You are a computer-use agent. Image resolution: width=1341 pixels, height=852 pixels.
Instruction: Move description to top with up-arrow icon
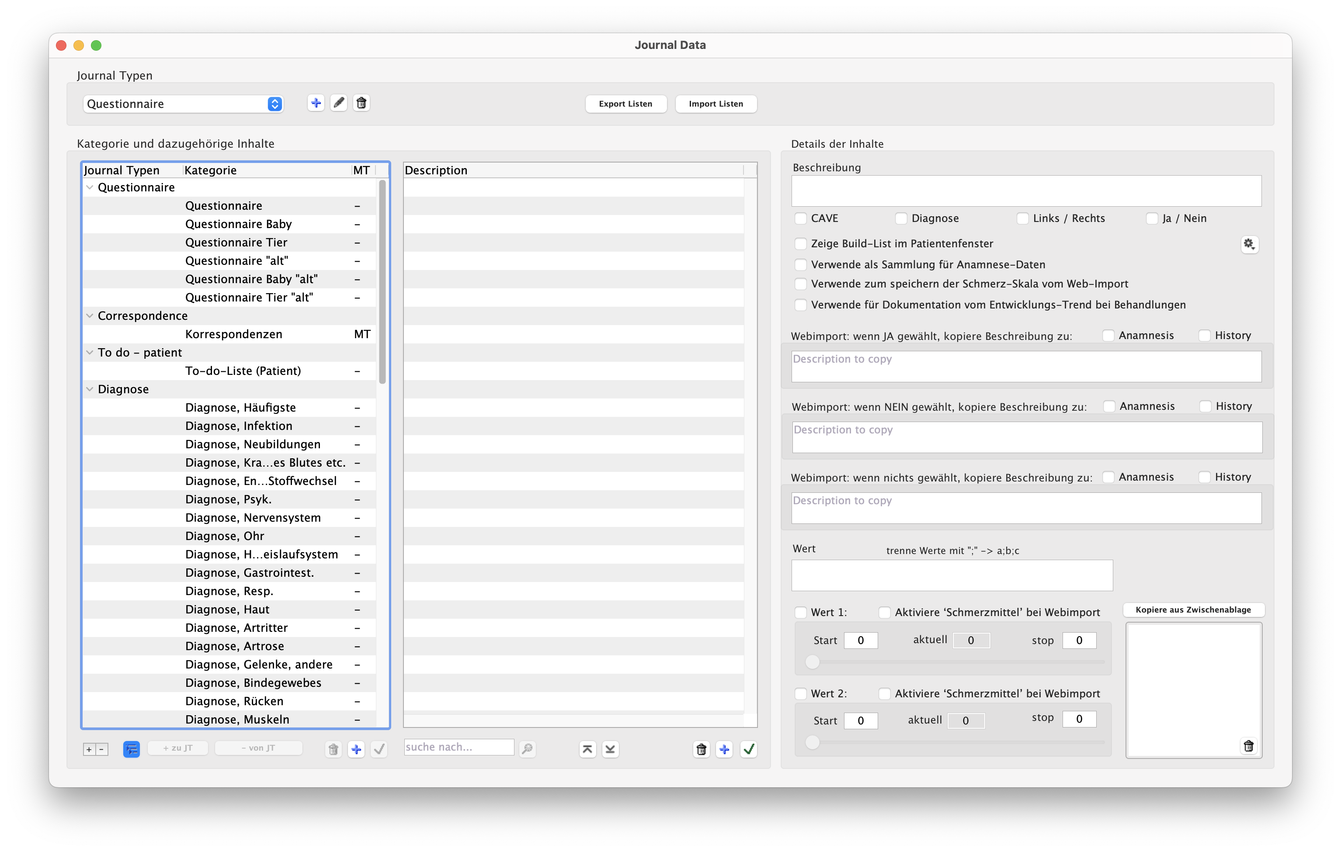coord(587,749)
